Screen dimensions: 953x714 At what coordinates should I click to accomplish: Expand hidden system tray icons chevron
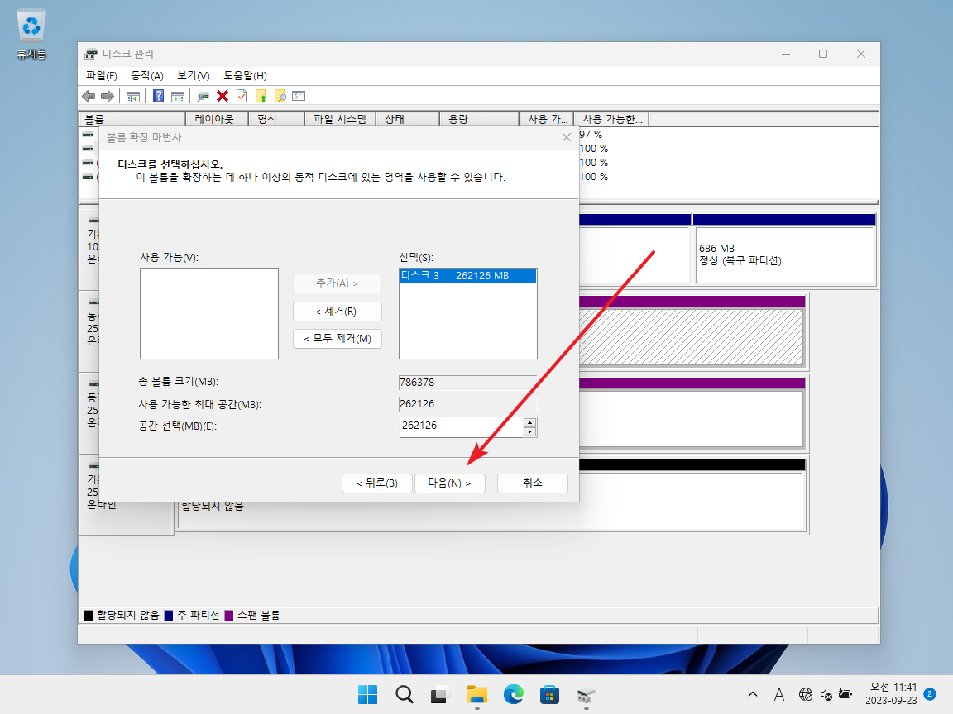[x=753, y=694]
